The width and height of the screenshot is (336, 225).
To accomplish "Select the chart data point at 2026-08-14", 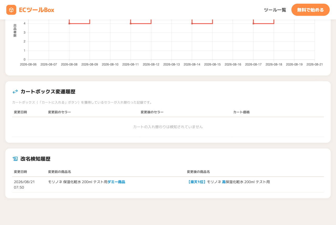I will click(x=192, y=24).
